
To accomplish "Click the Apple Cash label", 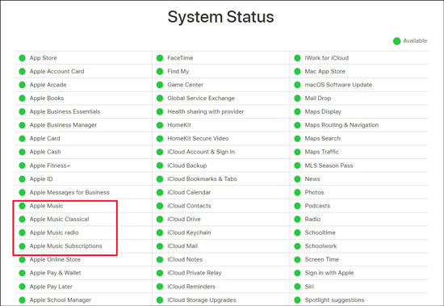I will (x=45, y=152).
